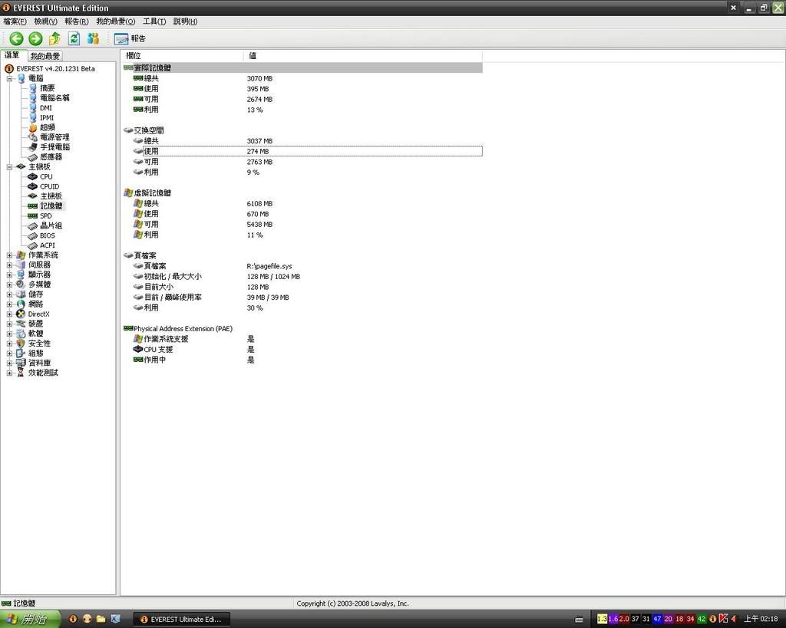This screenshot has width=786, height=628.
Task: Select the 安全性 security category
Action: [x=39, y=344]
